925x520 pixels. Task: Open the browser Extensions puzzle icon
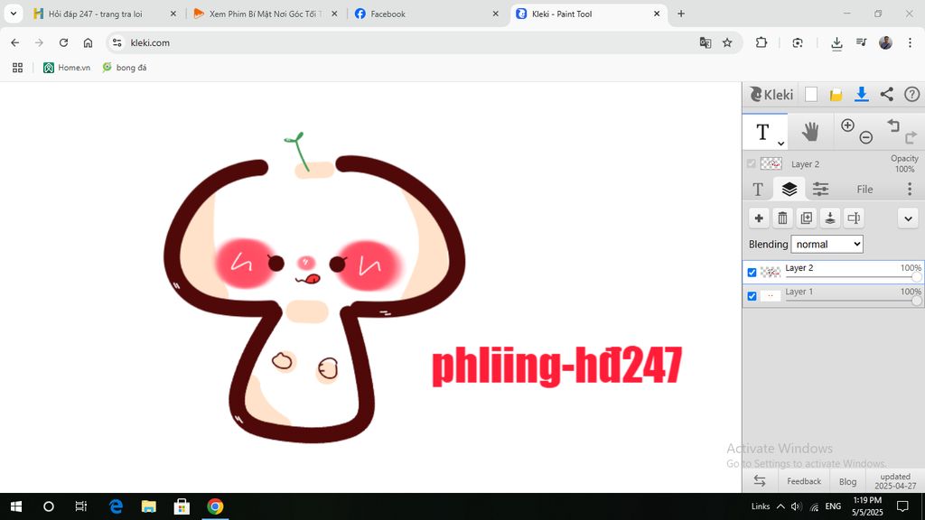point(761,42)
